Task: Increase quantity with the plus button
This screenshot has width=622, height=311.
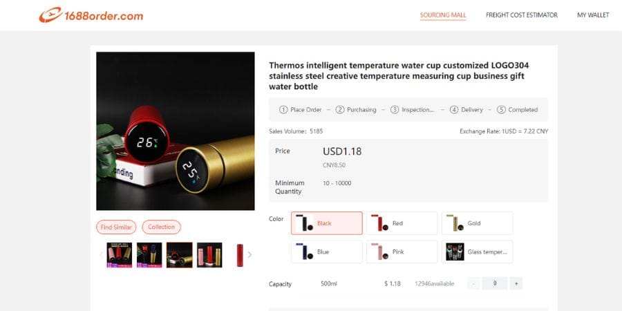Action: coord(516,283)
